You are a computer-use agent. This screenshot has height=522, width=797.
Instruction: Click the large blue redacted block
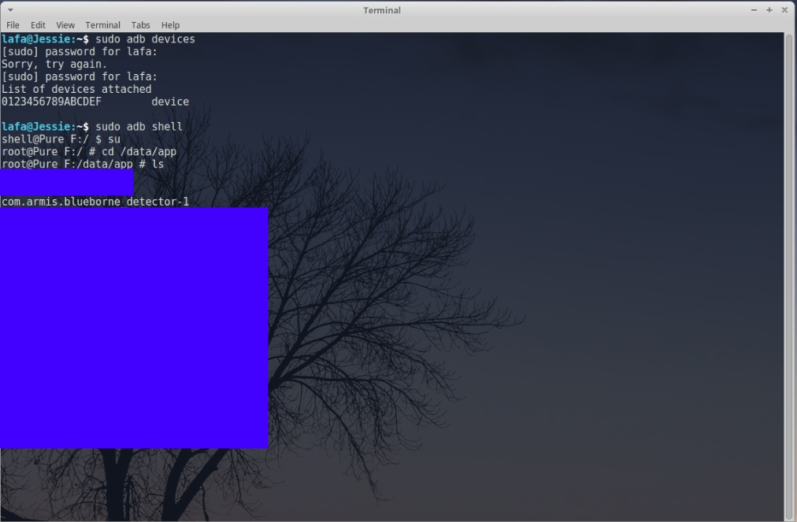[x=134, y=328]
